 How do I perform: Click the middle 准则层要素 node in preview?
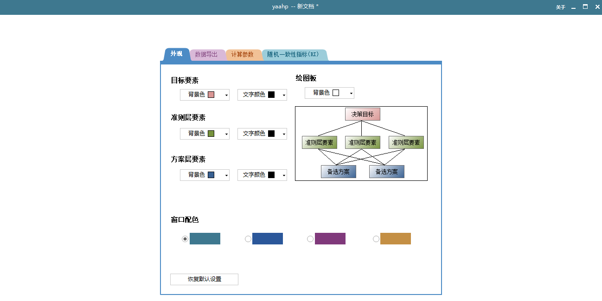[x=362, y=142]
